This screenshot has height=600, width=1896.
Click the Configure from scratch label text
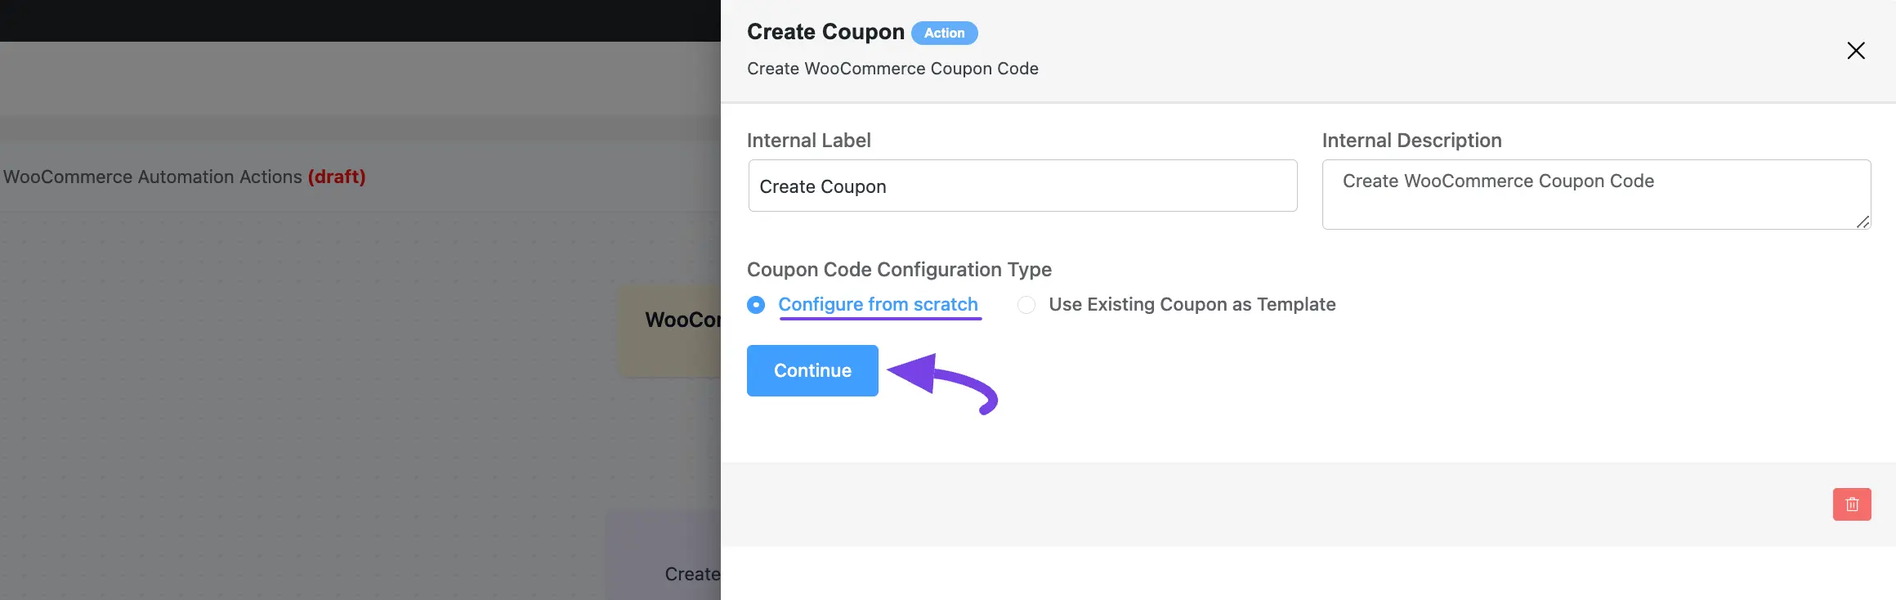(x=878, y=304)
